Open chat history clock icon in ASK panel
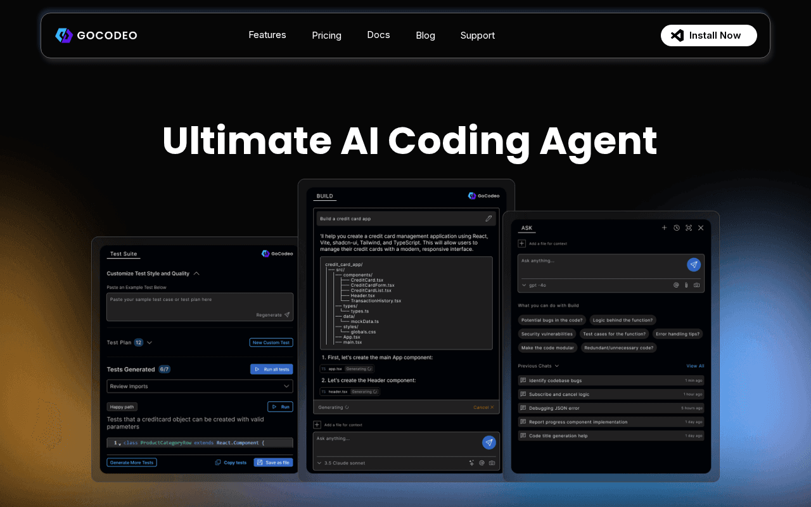811x507 pixels. (x=676, y=228)
